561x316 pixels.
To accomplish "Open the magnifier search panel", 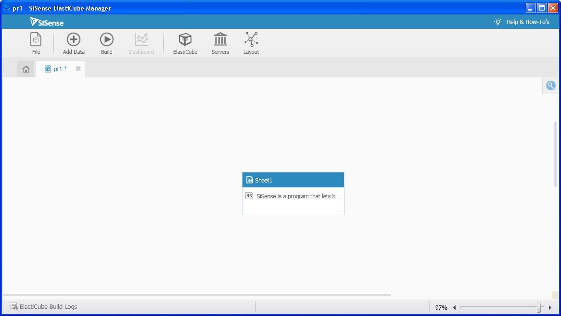I will 550,85.
